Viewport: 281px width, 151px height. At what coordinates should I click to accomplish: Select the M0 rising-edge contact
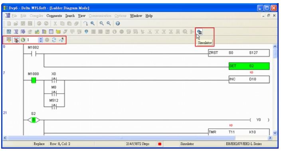click(54, 93)
